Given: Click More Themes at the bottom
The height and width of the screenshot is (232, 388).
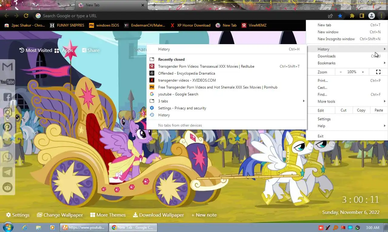Looking at the screenshot, I should pos(108,215).
